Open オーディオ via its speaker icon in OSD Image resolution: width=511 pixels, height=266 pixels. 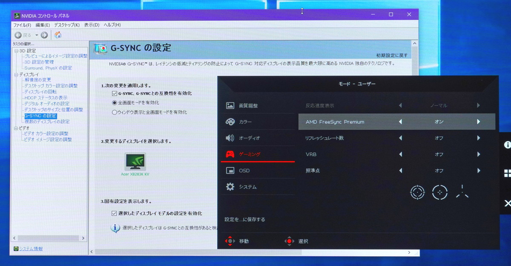click(x=230, y=138)
